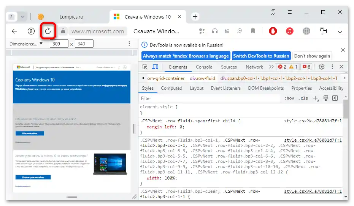Viewport: 354px width, 206px height.
Task: Click the styles Filter field
Action: point(210,98)
